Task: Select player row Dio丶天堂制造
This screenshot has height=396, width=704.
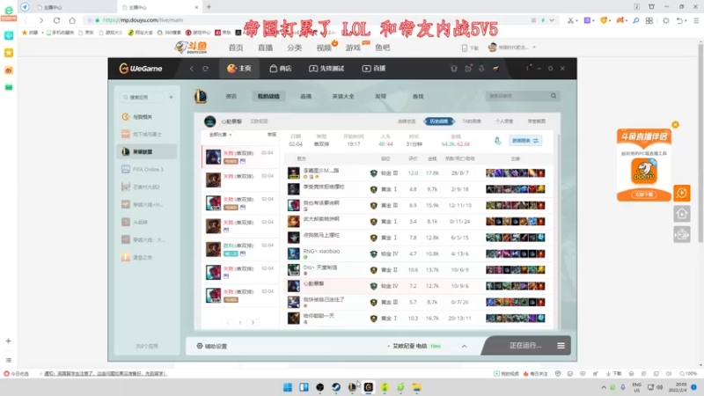Action: 418,270
